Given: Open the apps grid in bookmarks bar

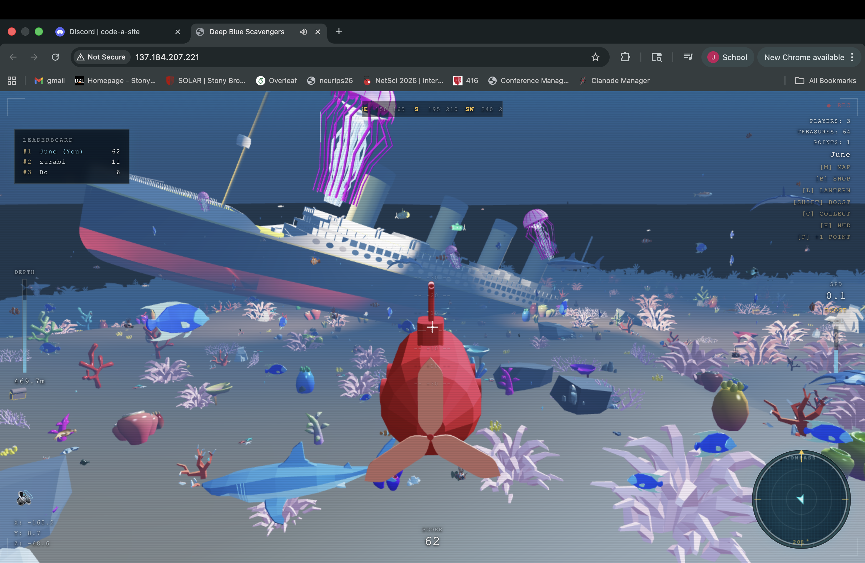Looking at the screenshot, I should 12,81.
